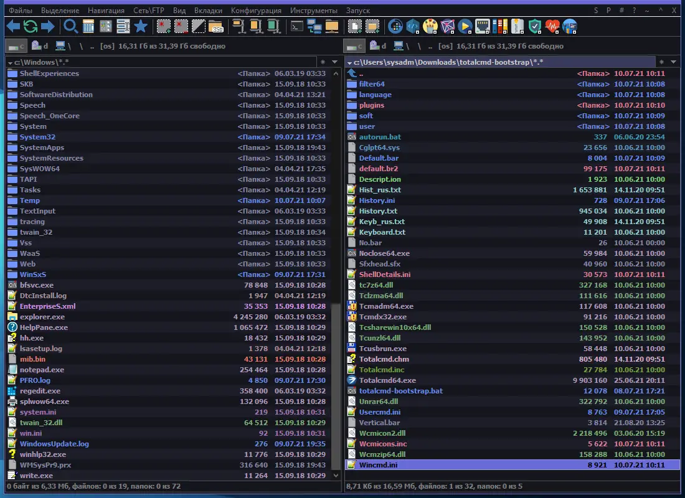Viewport: 685px width, 498px height.
Task: Click the green refresh arrows icon
Action: 30,27
